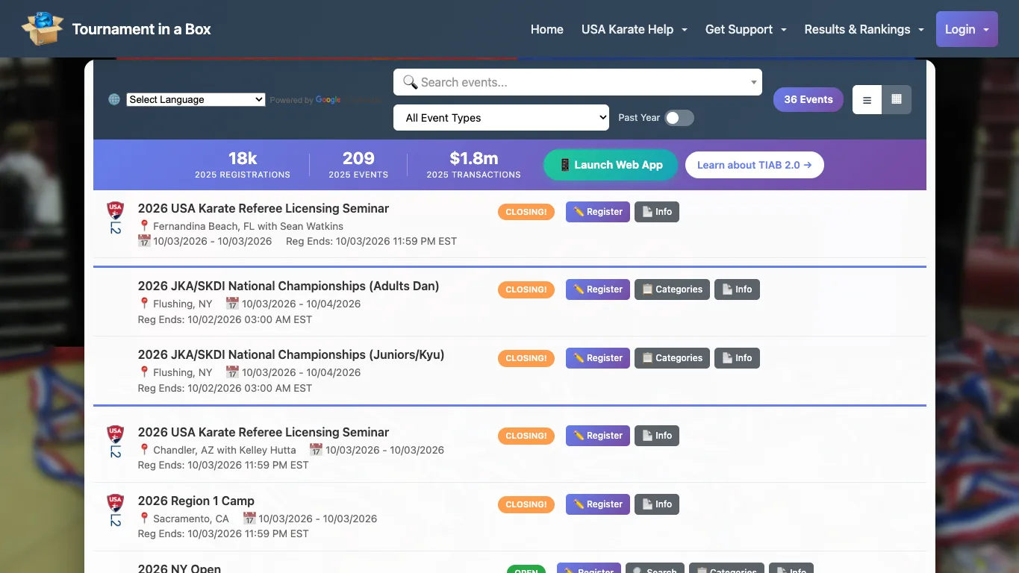
Task: Click the CLOSING! badge on Region 1 Camp
Action: (526, 504)
